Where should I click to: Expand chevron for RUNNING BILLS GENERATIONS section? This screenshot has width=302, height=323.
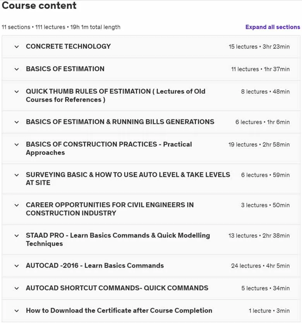(17, 122)
